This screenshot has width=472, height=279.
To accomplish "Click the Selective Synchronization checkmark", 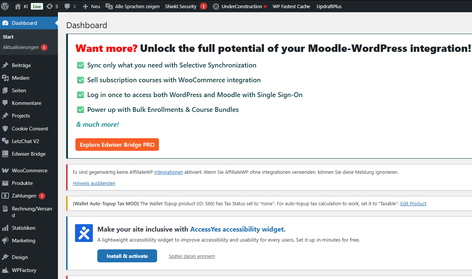I will (81, 65).
